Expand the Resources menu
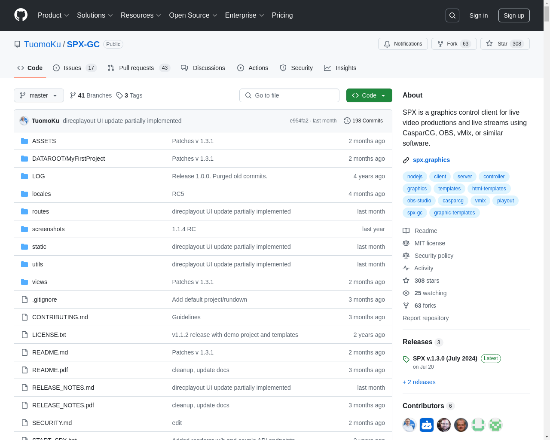550x440 pixels. (141, 15)
